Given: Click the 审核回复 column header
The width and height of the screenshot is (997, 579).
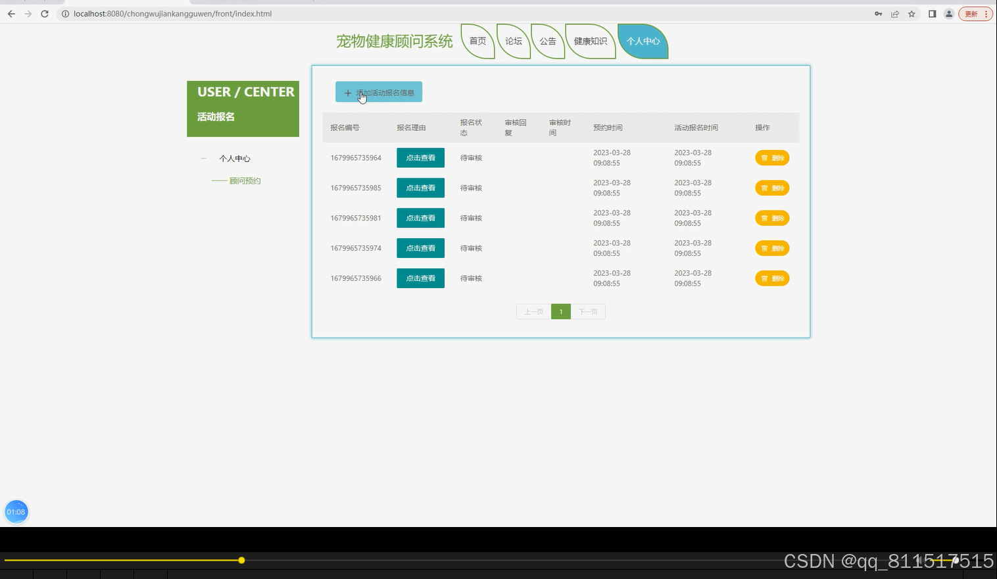Looking at the screenshot, I should click(516, 128).
